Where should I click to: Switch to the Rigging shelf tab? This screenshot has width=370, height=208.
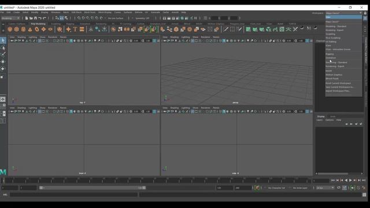[70, 24]
